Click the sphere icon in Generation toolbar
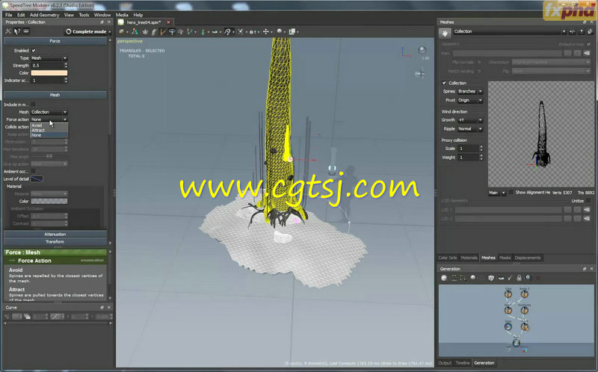This screenshot has width=598, height=372. point(443,278)
